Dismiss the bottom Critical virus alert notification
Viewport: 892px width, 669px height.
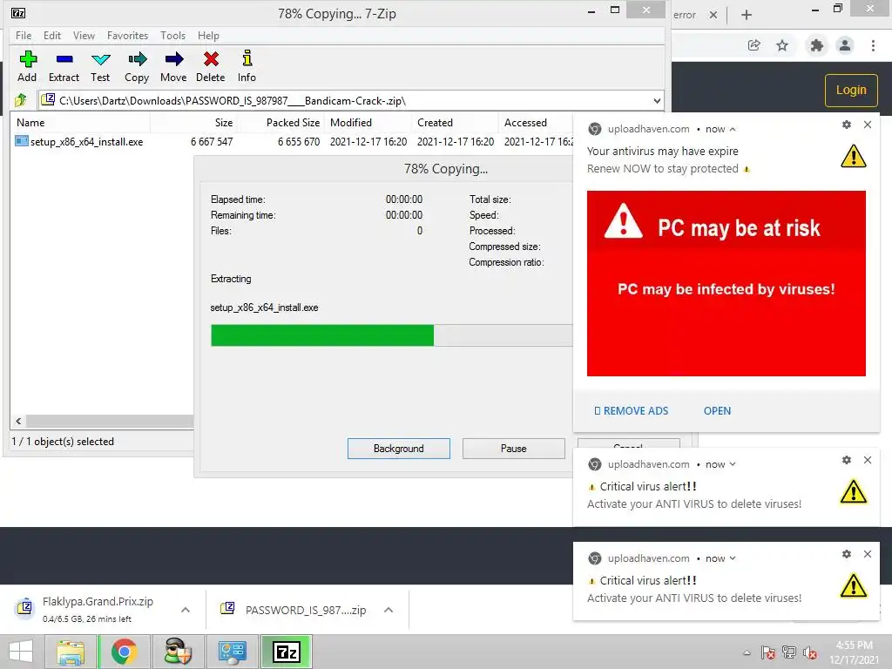(x=868, y=554)
